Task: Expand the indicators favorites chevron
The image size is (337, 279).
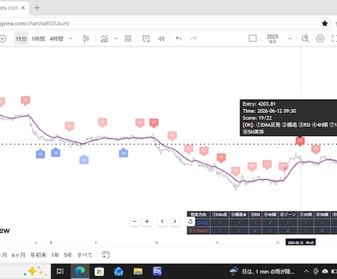Action: [x=116, y=38]
